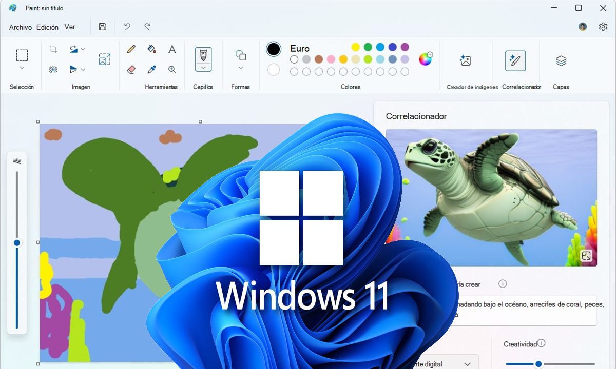Open the Capas layers panel
Screen dimensions: 616x369
pyautogui.click(x=561, y=60)
